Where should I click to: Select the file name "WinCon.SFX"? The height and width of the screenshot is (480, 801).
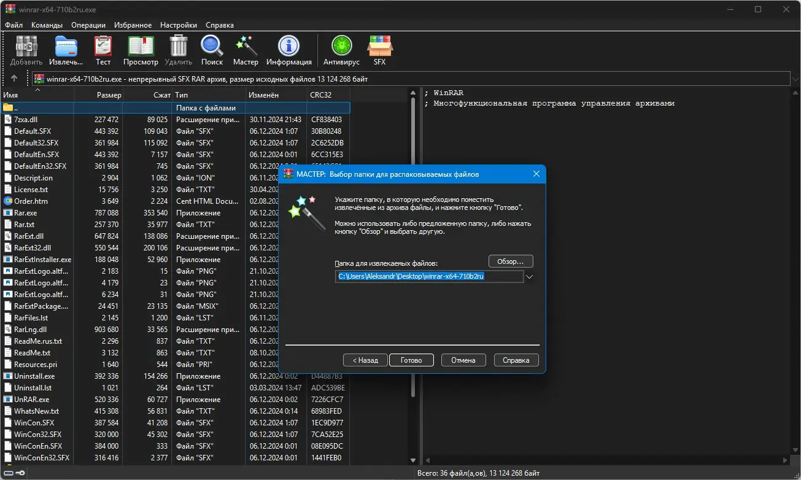pyautogui.click(x=34, y=423)
